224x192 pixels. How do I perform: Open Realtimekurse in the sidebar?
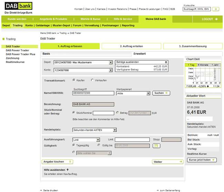pyautogui.click(x=15, y=62)
